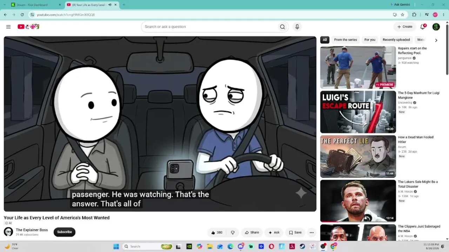Open the Repairs start on the Reflecting Pool thumbnail
Image resolution: width=449 pixels, height=252 pixels.
(x=358, y=68)
